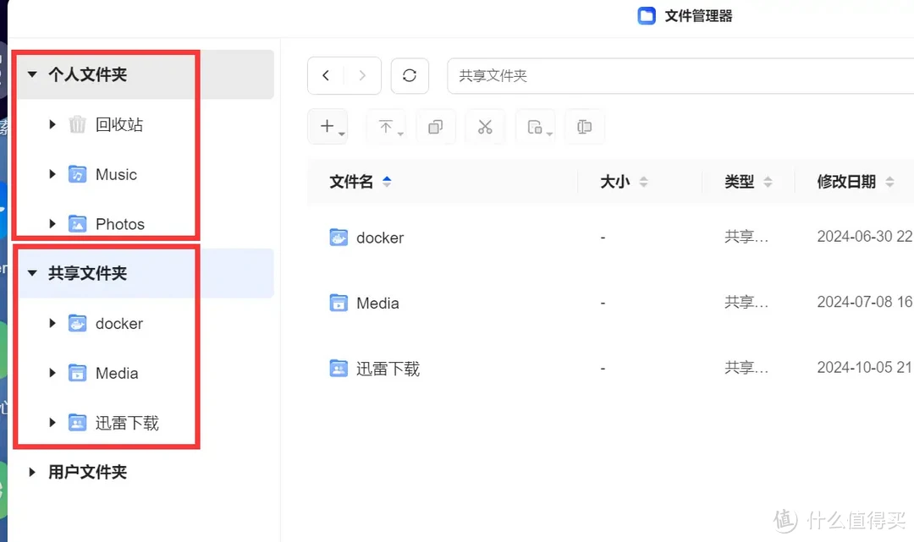Click the Back navigation arrow

pyautogui.click(x=326, y=75)
